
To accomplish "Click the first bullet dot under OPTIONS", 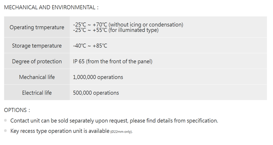I will pos(6,120).
